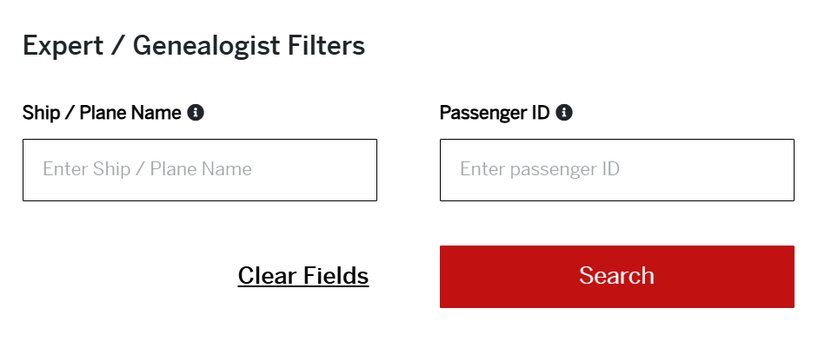The width and height of the screenshot is (818, 341).
Task: Click the Clear Fields link
Action: point(303,275)
